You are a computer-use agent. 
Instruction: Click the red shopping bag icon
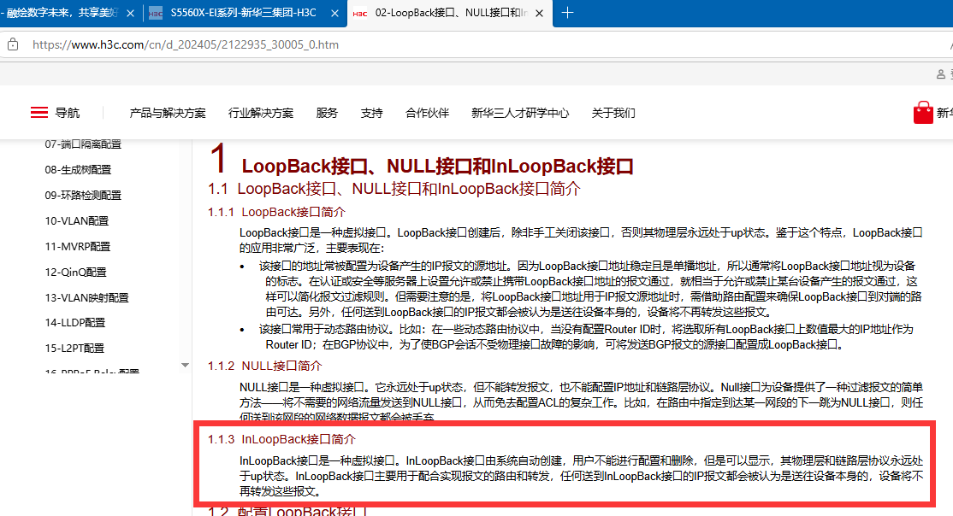point(922,112)
